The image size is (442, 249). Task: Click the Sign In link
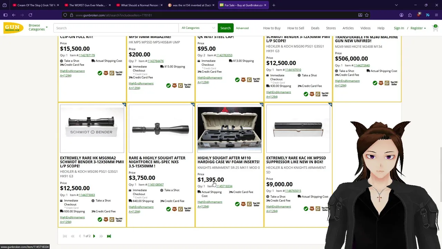(399, 28)
